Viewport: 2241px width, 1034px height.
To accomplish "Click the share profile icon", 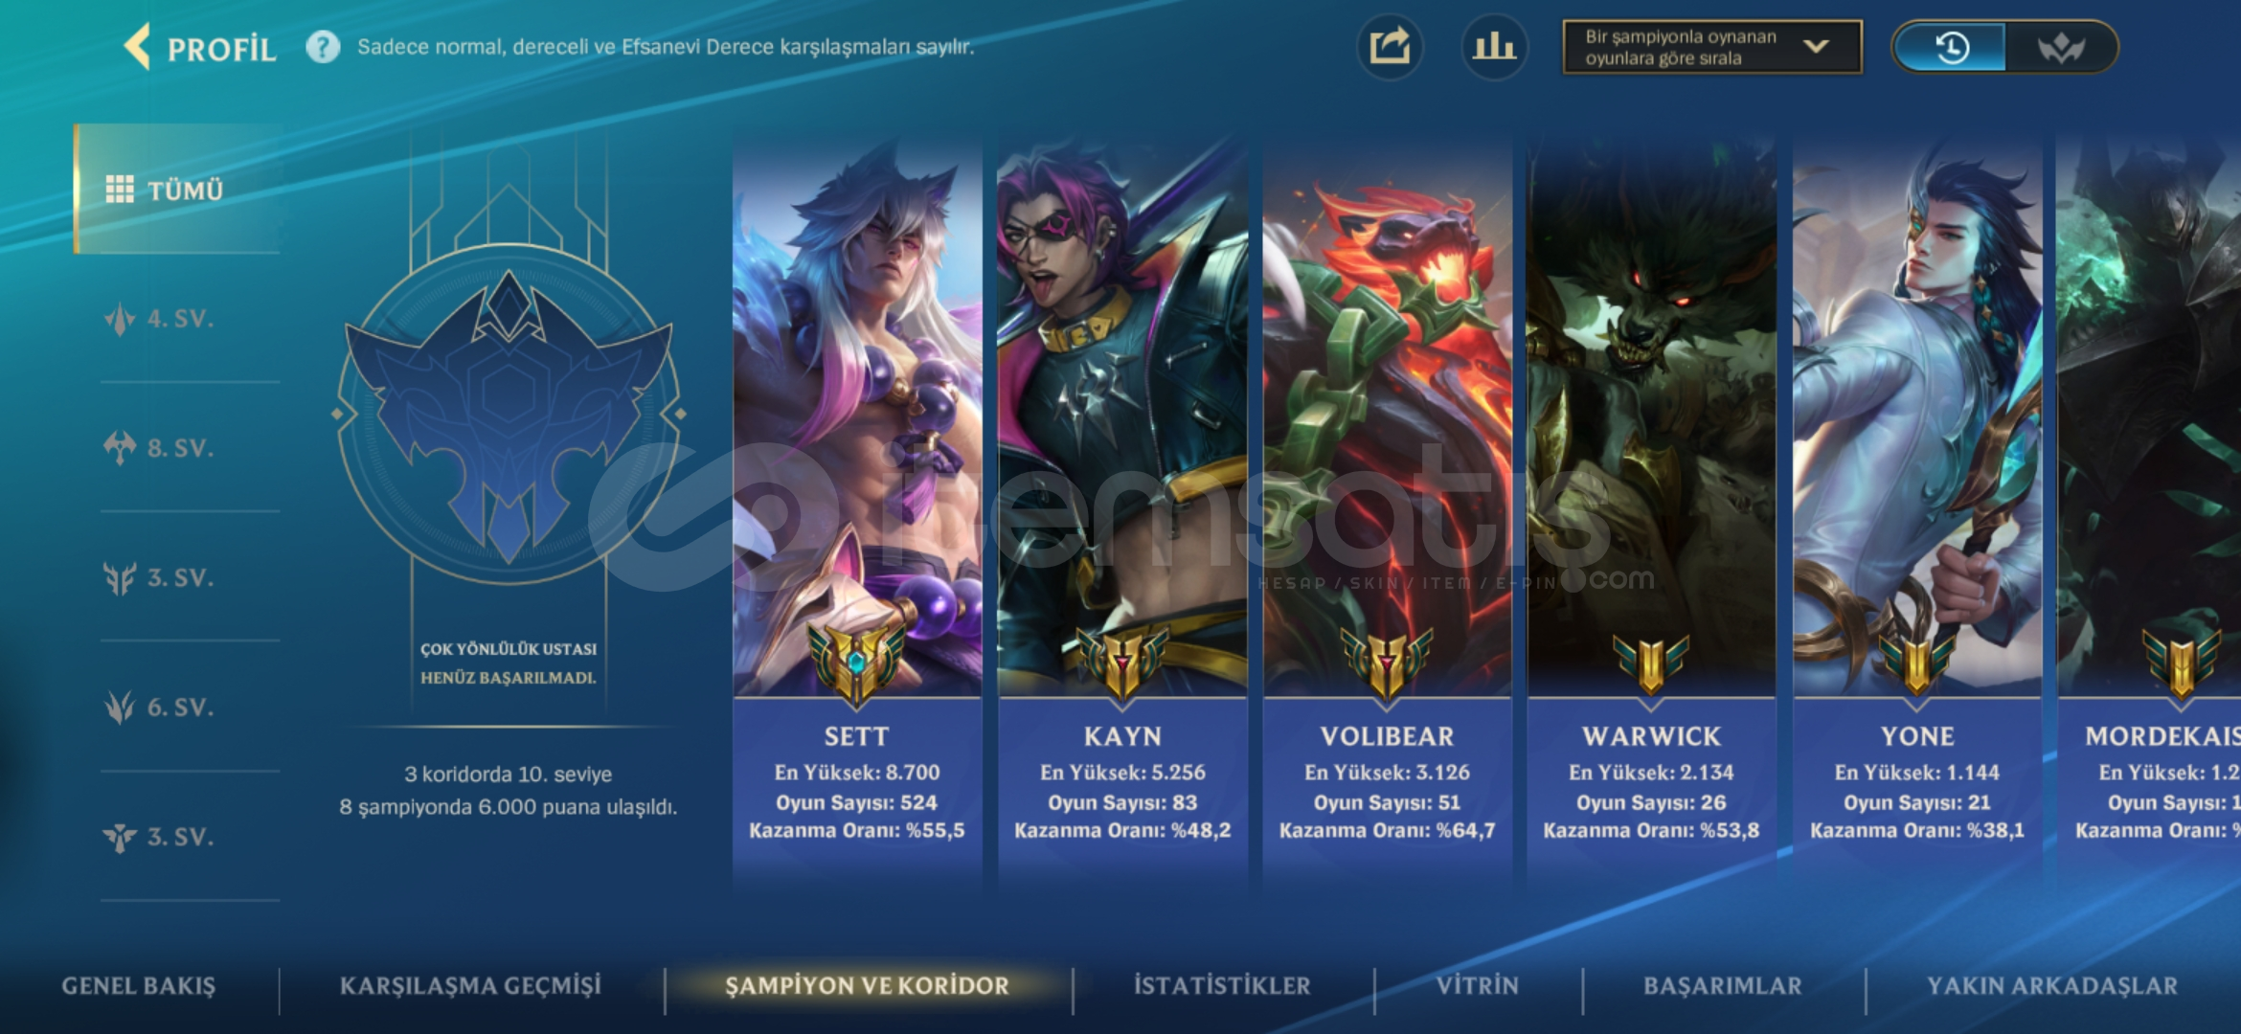I will (1390, 47).
